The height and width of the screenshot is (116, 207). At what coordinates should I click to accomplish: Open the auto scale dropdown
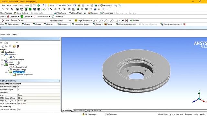52,13
